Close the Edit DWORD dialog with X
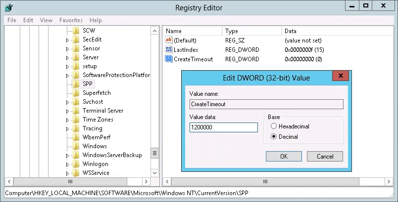 [341, 76]
